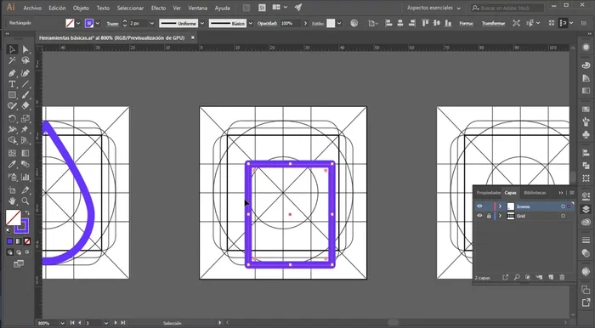
Task: Click the Opacidad label link
Action: coord(268,23)
